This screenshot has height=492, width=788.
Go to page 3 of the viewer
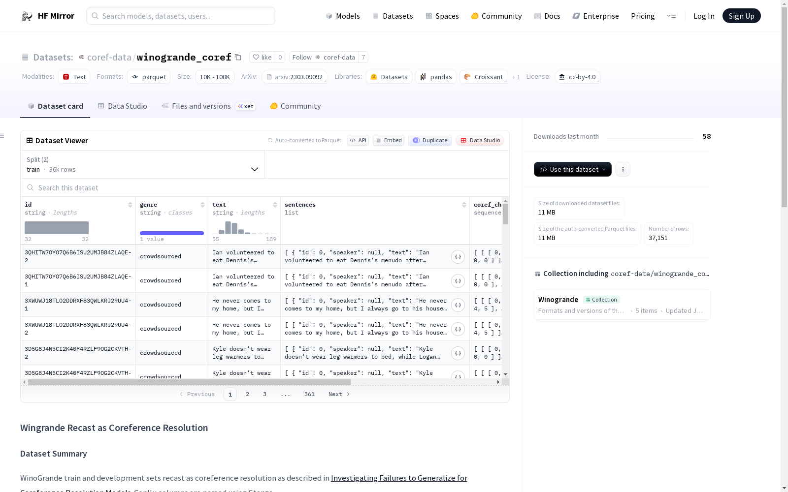coord(264,394)
